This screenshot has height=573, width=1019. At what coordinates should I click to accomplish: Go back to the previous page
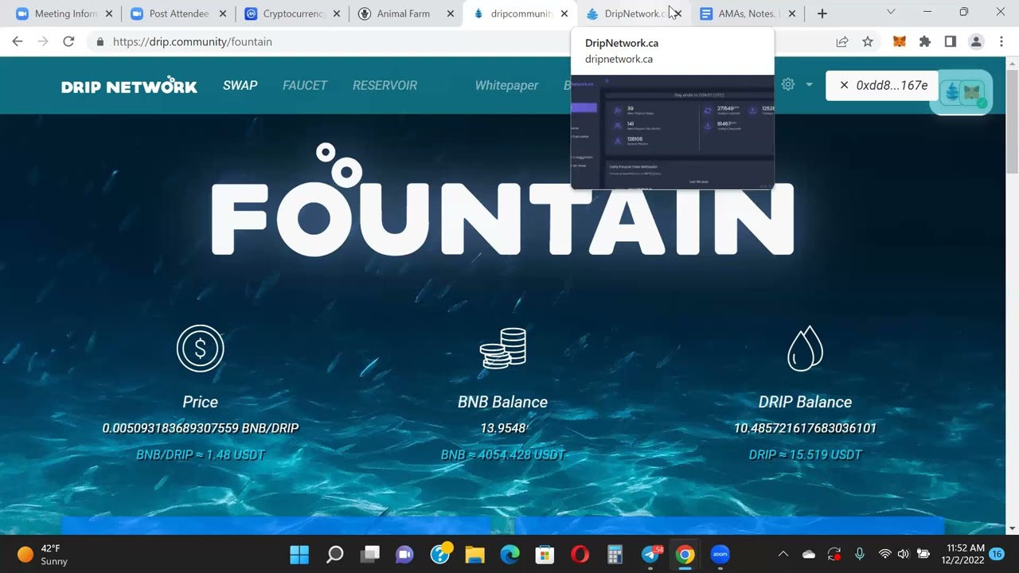coord(18,41)
